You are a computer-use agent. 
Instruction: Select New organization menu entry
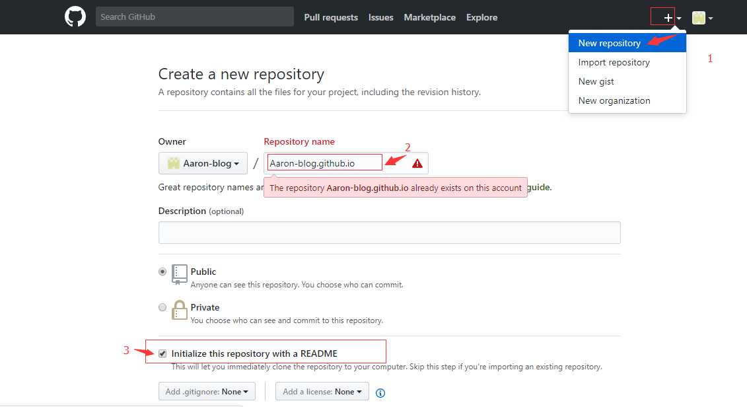tap(627, 100)
